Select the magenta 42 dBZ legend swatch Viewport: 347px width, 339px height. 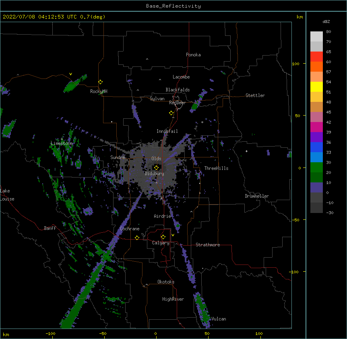coord(316,127)
